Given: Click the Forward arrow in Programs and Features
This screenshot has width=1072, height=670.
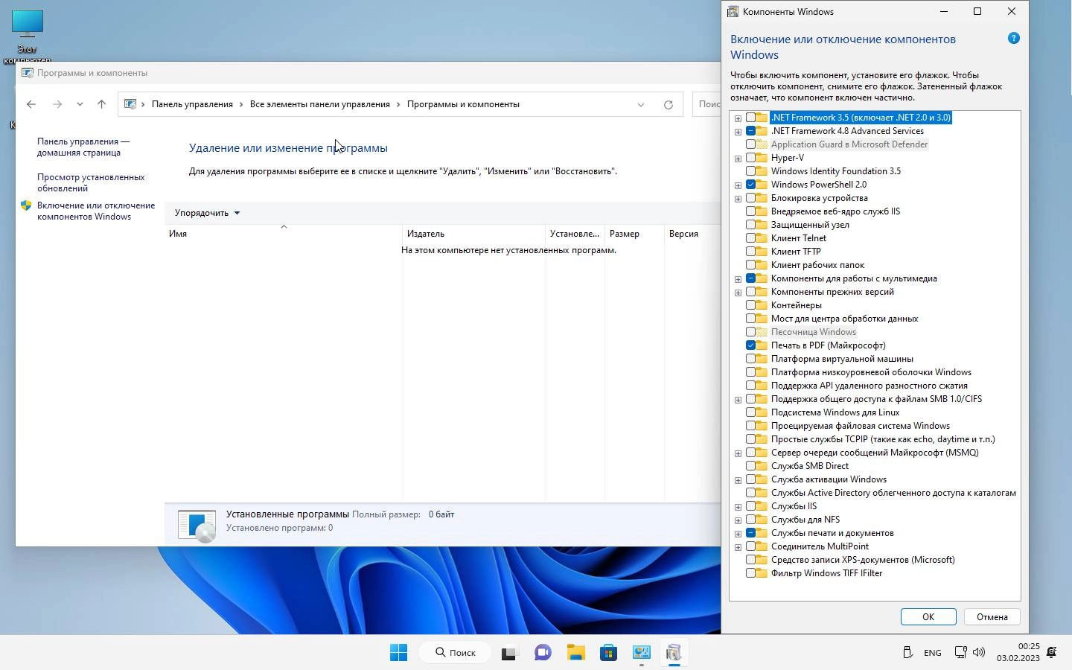Looking at the screenshot, I should click(x=57, y=104).
